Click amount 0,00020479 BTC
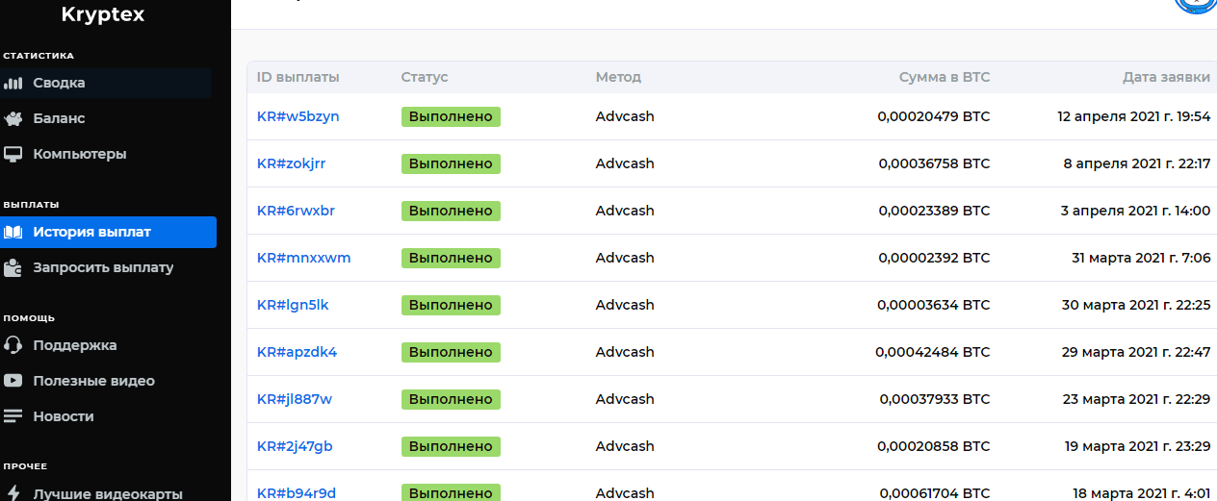1217x501 pixels. tap(933, 116)
